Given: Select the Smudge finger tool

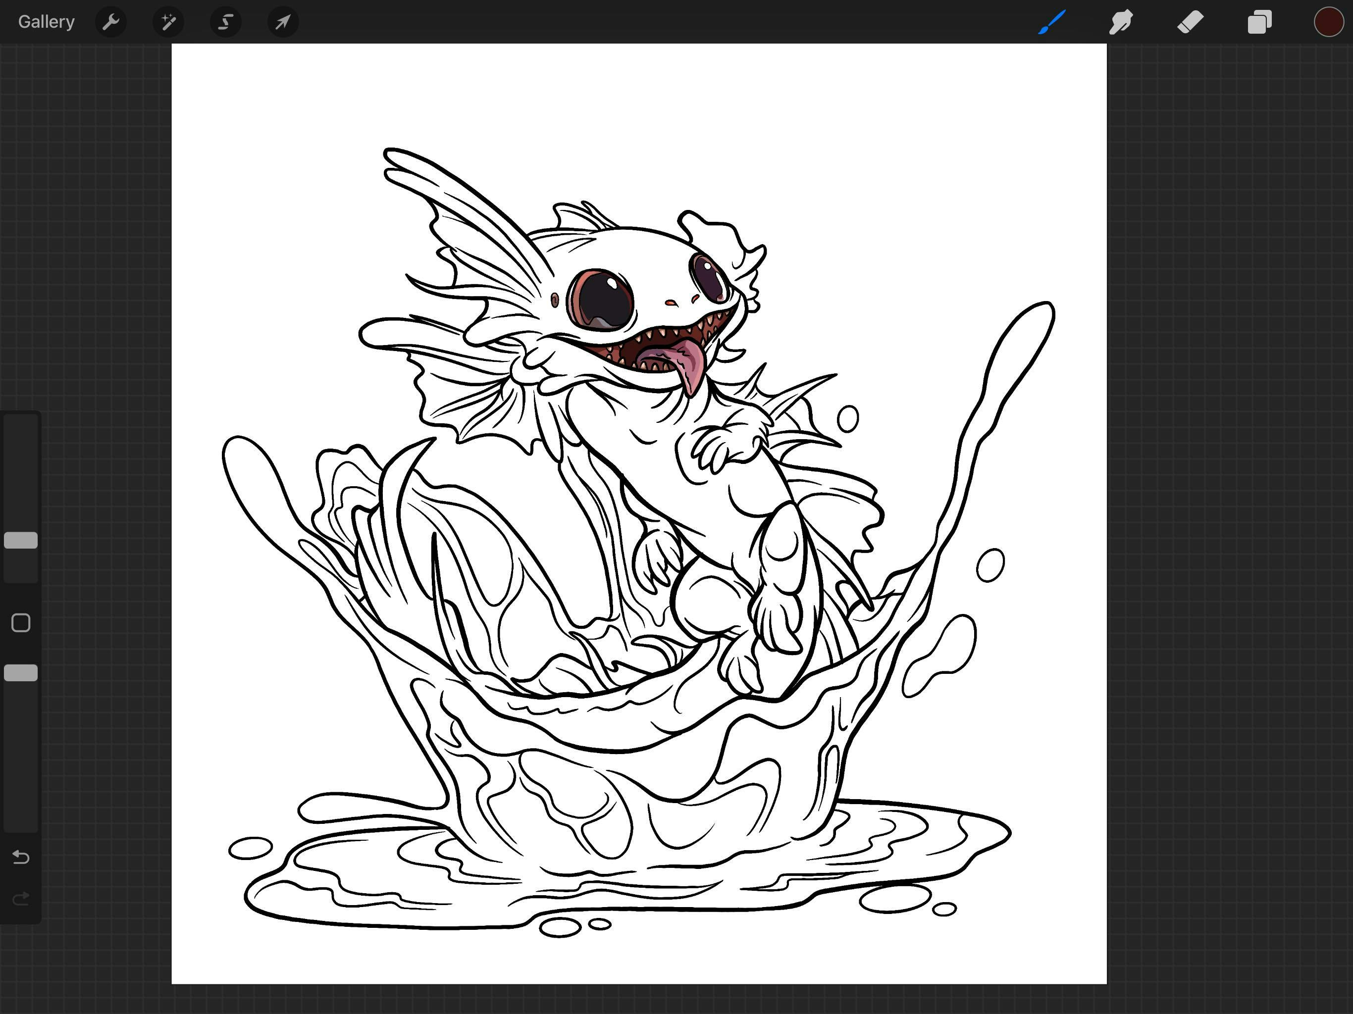Looking at the screenshot, I should (x=1121, y=22).
